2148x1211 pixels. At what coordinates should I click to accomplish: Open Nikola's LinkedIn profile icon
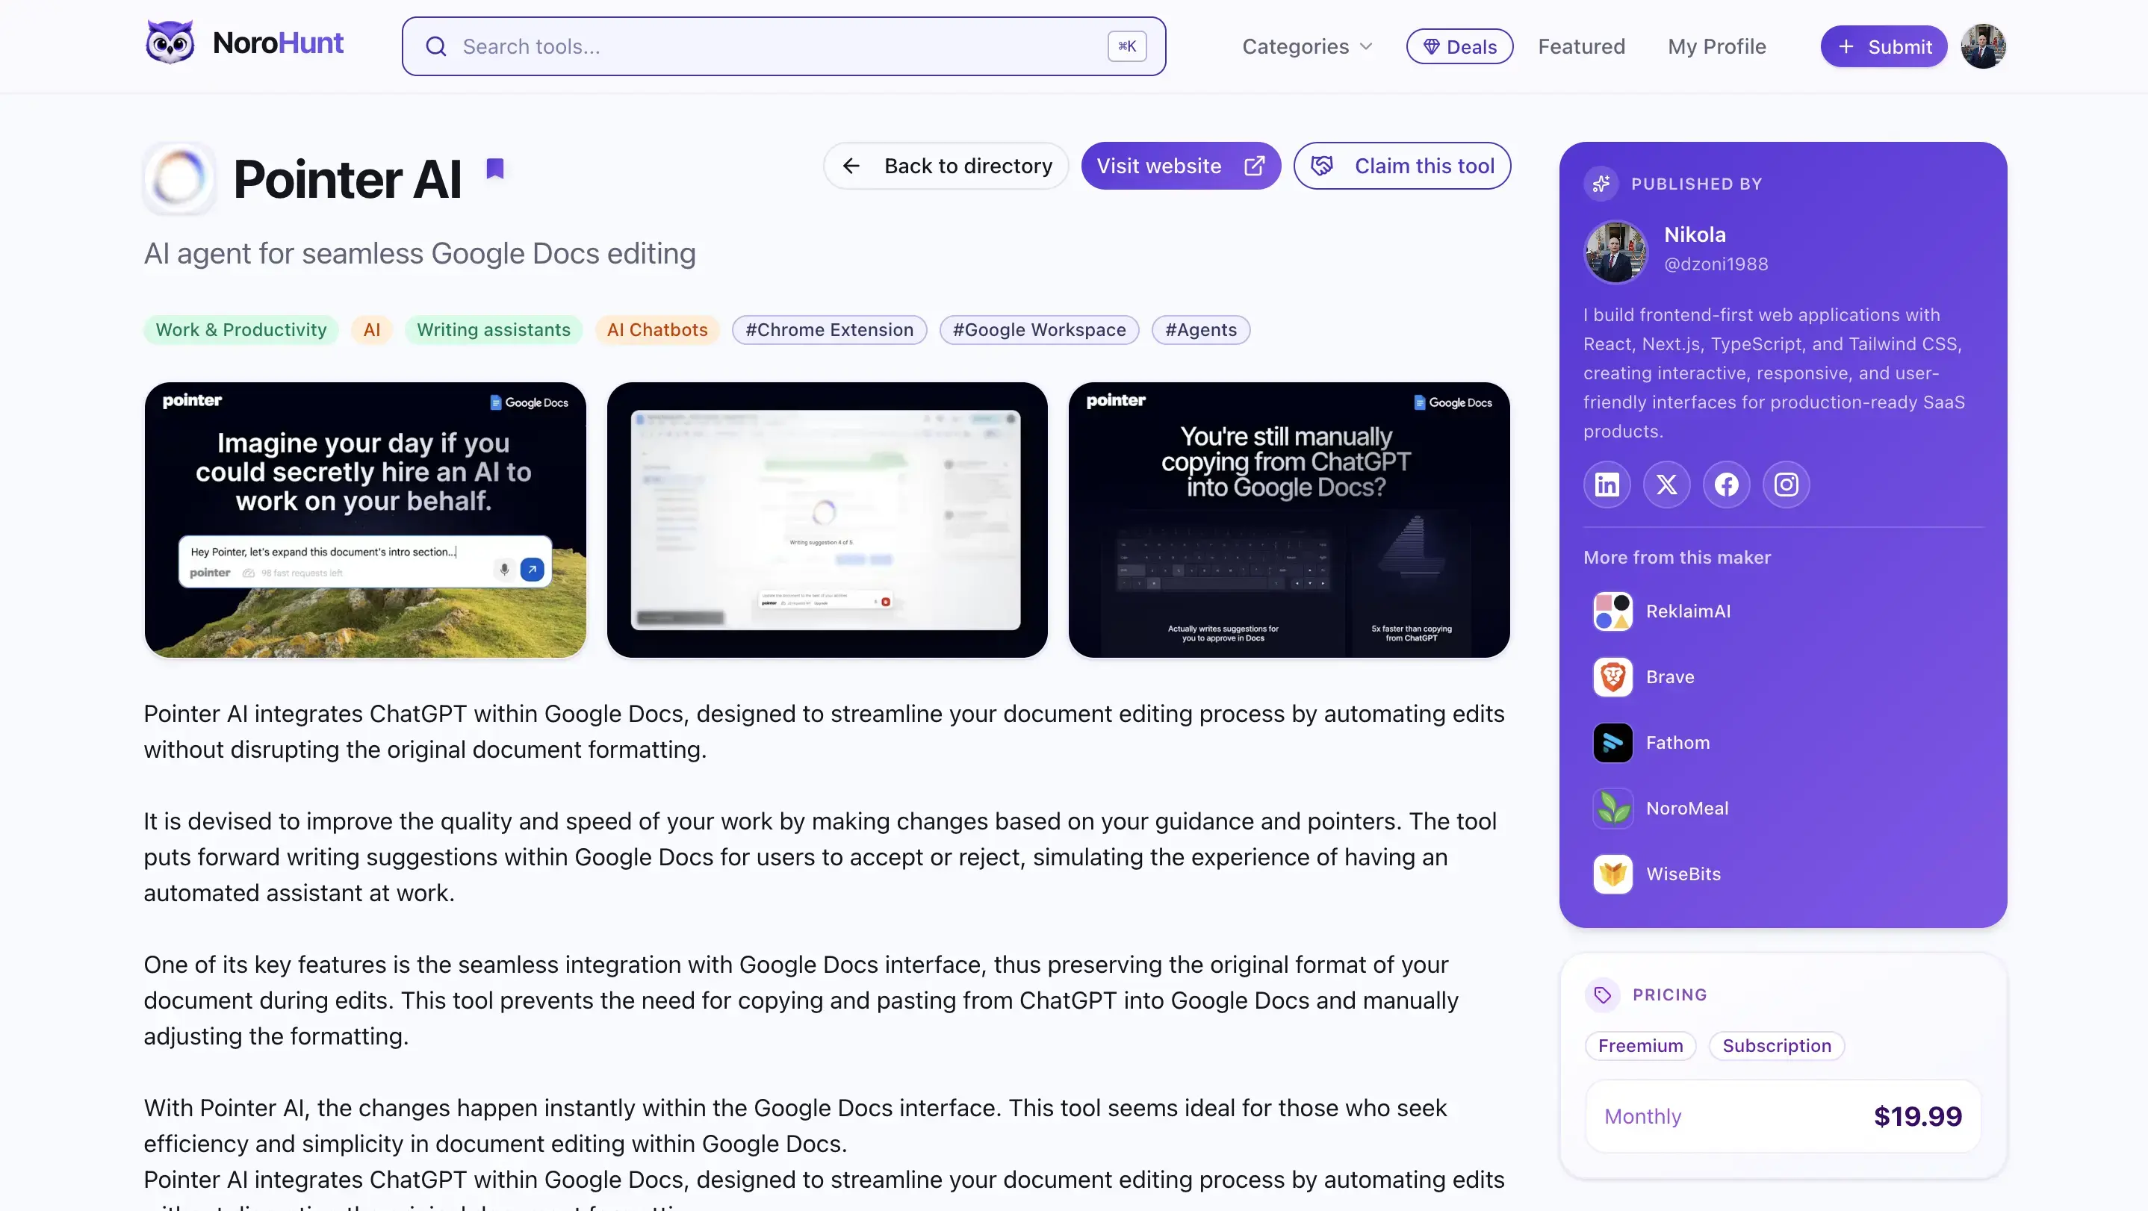[1607, 485]
